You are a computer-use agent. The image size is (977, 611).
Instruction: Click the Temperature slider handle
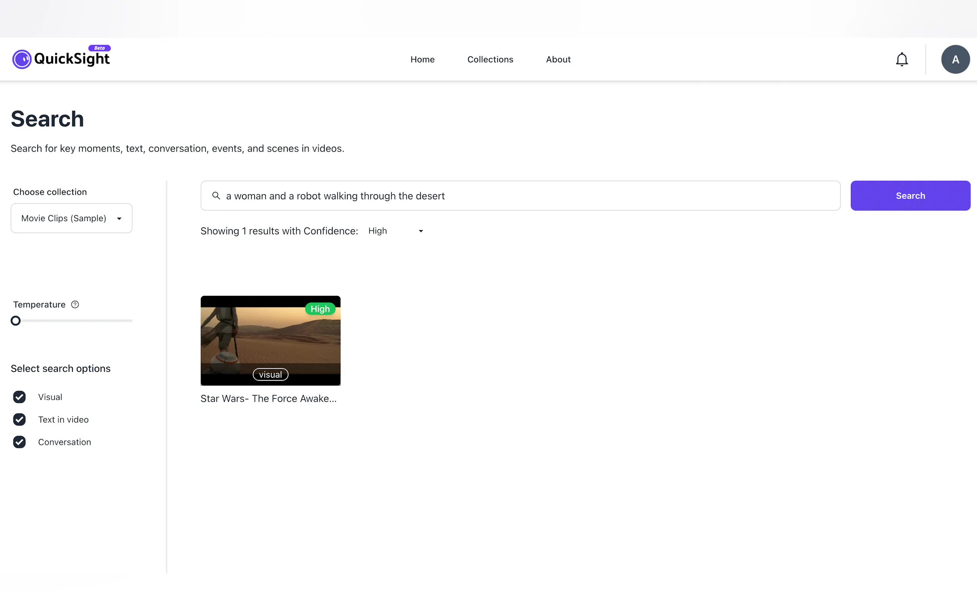[x=16, y=321]
